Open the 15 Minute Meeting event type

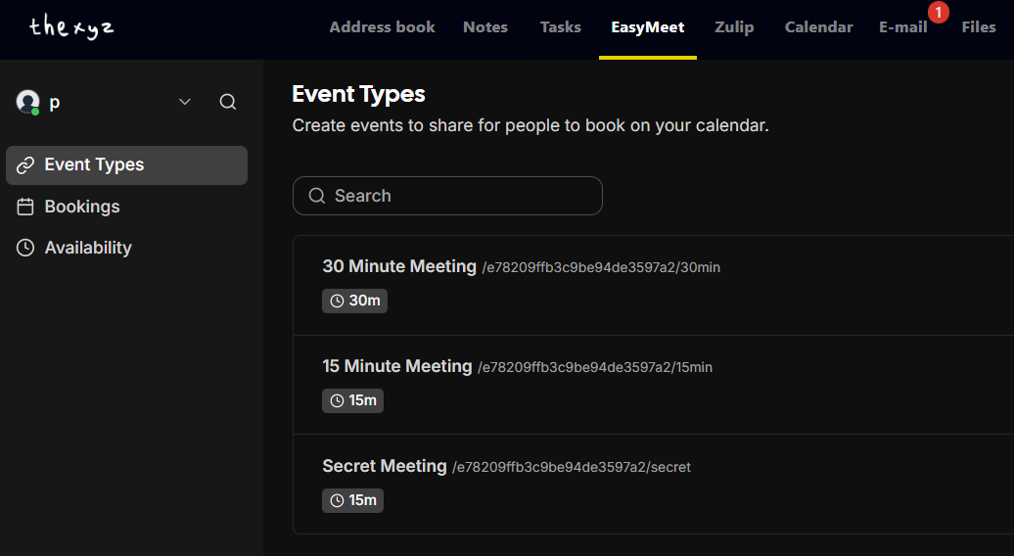coord(397,366)
